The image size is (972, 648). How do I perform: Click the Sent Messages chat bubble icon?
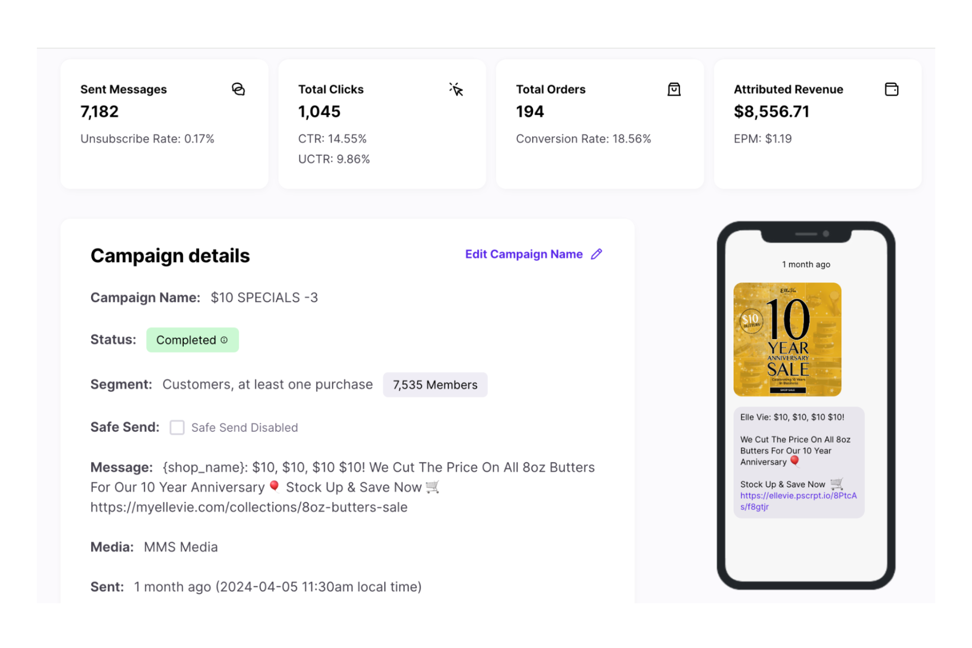click(x=238, y=89)
